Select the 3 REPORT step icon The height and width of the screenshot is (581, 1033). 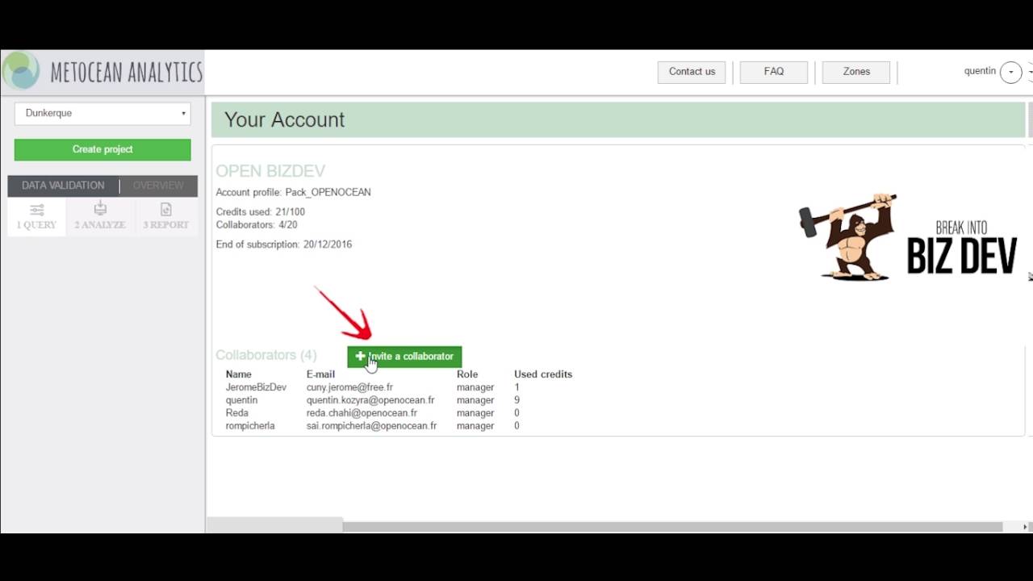pyautogui.click(x=165, y=216)
